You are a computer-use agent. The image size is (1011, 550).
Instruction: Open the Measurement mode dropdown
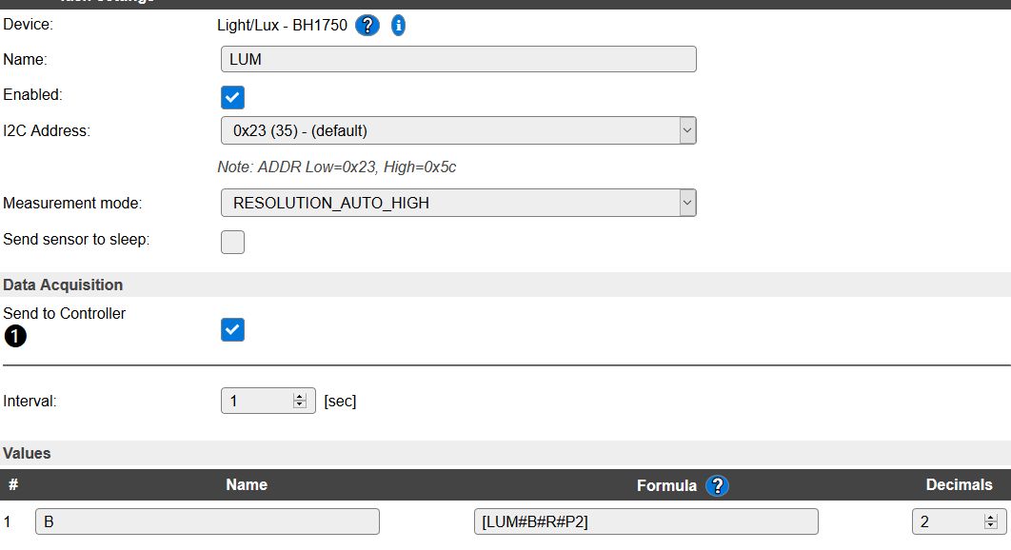459,203
